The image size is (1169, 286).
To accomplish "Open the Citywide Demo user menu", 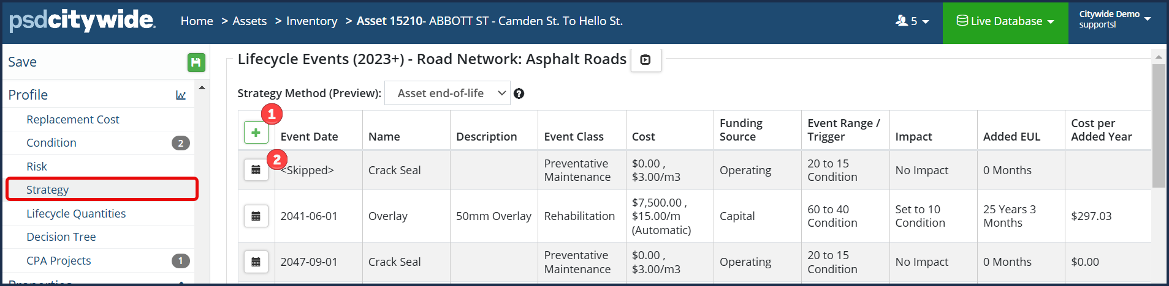I will pos(1114,19).
